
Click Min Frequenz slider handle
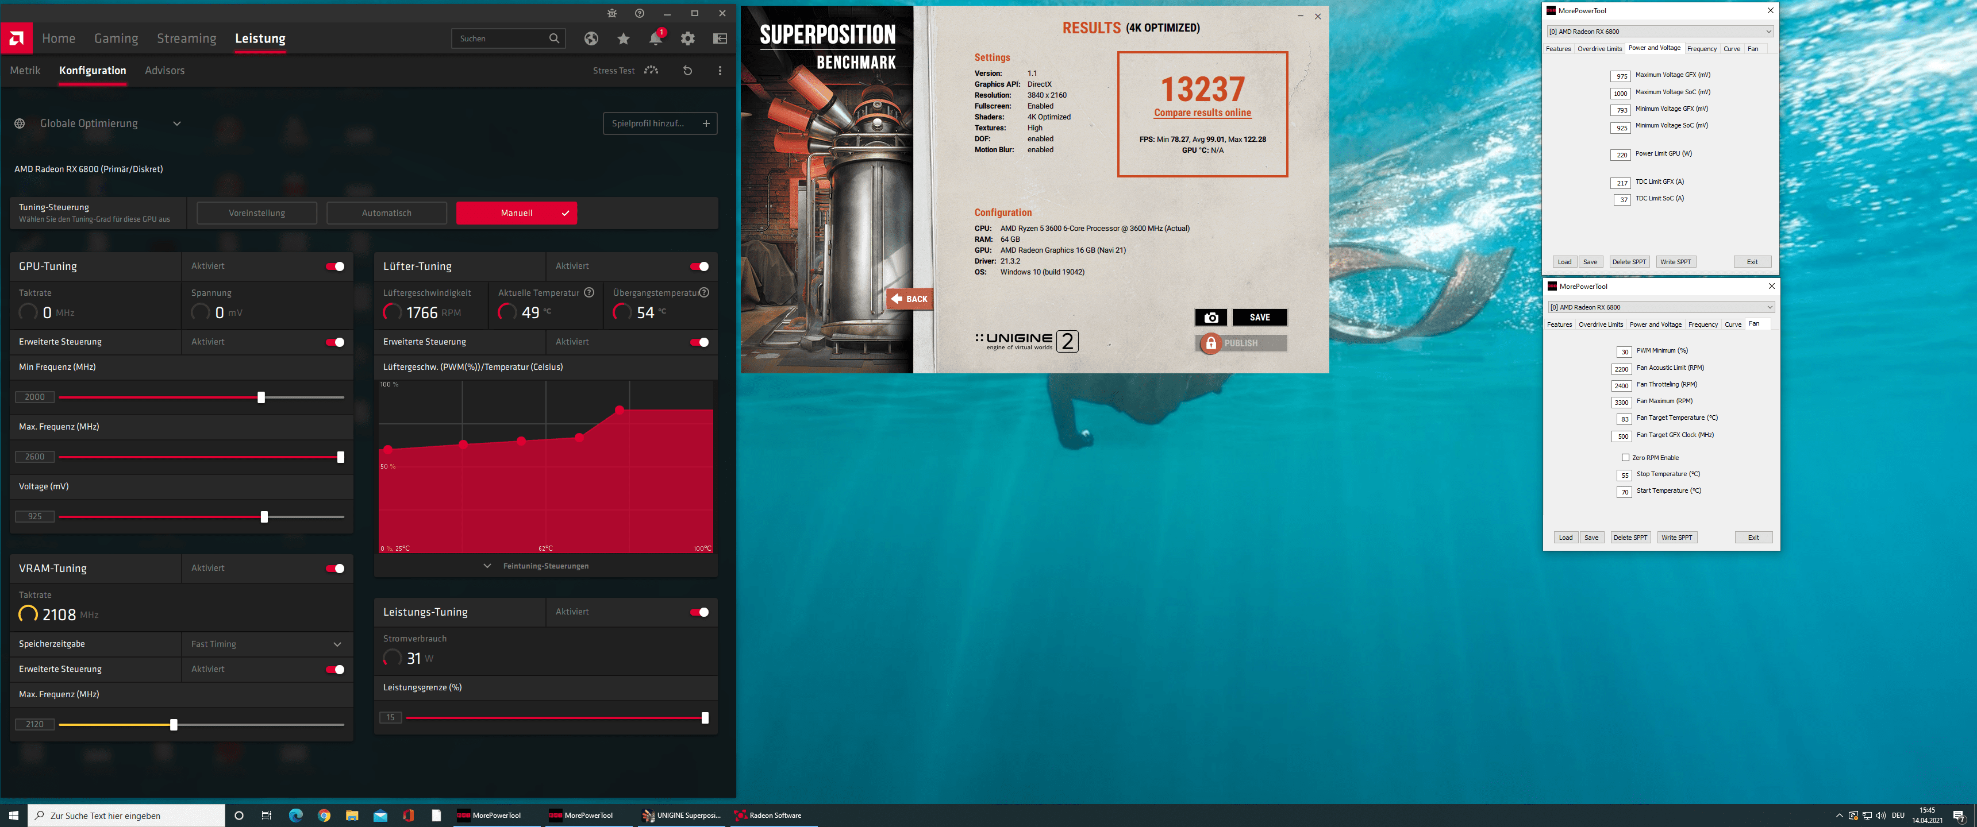(261, 397)
